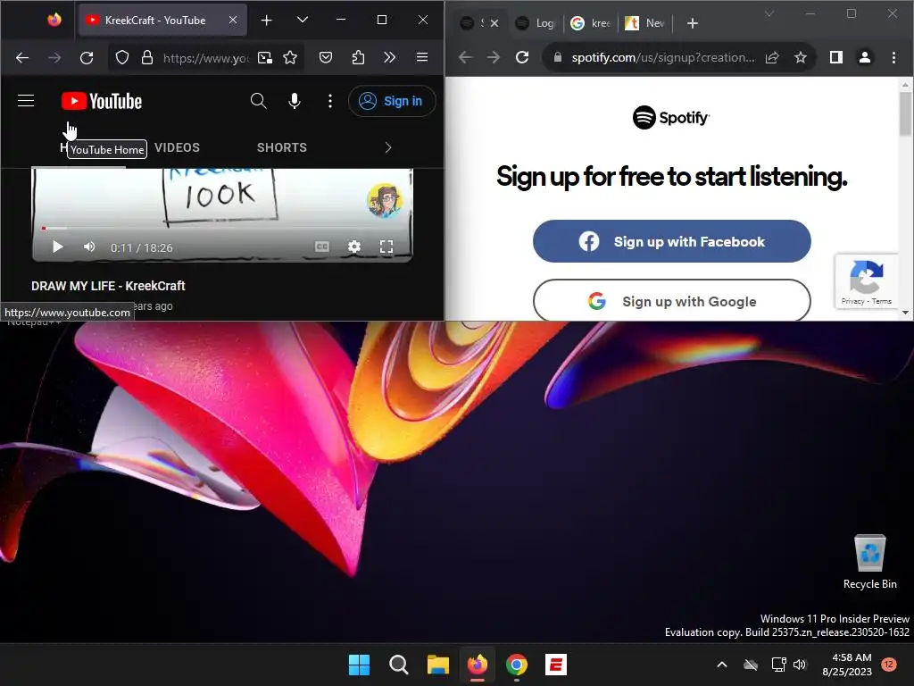The height and width of the screenshot is (686, 914).
Task: Open the Windows Start menu
Action: click(x=359, y=665)
